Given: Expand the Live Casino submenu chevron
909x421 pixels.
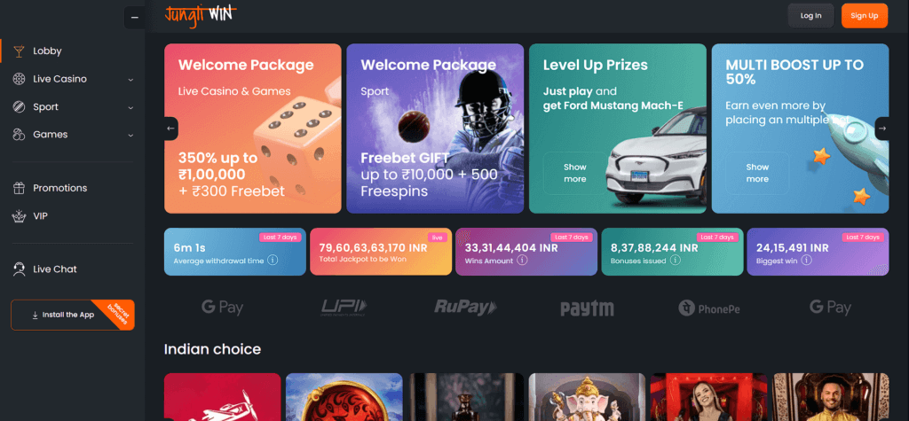Looking at the screenshot, I should click(x=130, y=80).
